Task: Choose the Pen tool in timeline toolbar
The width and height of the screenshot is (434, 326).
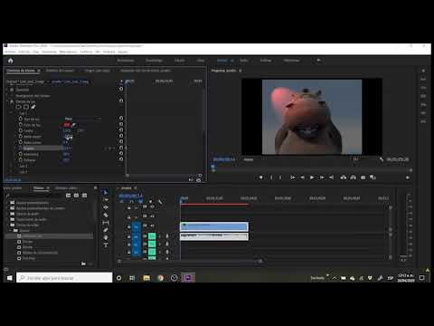Action: coord(106,230)
